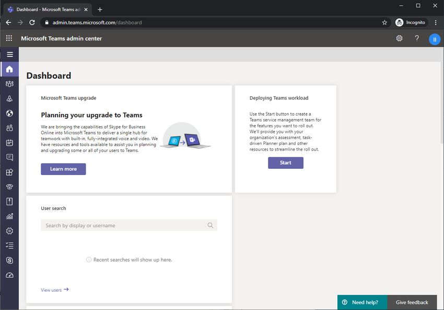This screenshot has height=310, width=444.
Task: Click the Need help? button
Action: coord(362,302)
